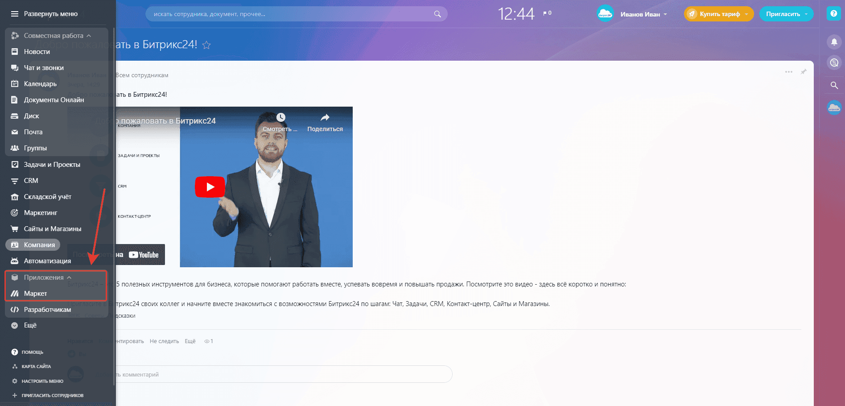Open notifications bell in right panel

coord(834,42)
